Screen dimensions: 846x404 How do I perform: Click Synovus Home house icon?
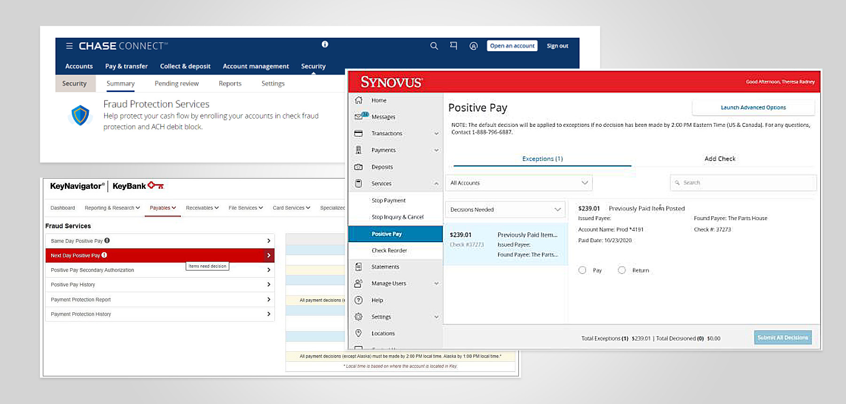(x=359, y=100)
